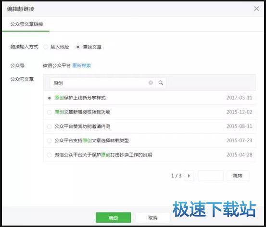Click the page number input box
266x227 pixels.
tap(211, 176)
